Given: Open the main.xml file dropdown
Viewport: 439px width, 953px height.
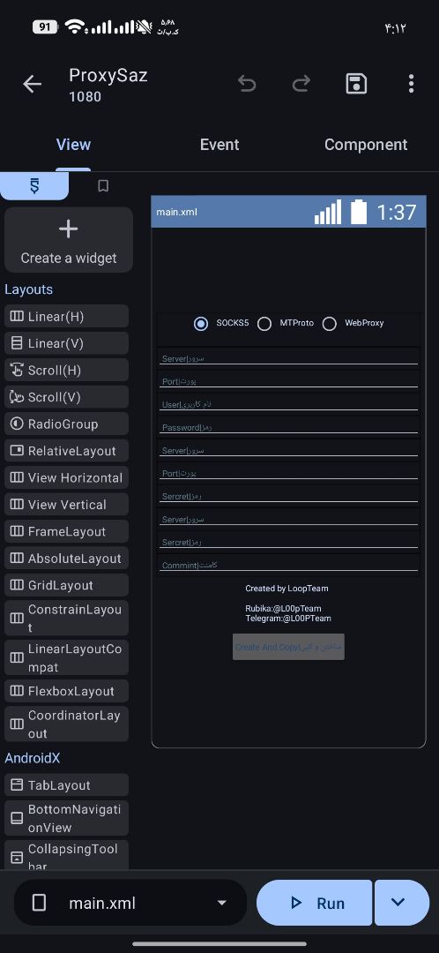Looking at the screenshot, I should pos(130,903).
